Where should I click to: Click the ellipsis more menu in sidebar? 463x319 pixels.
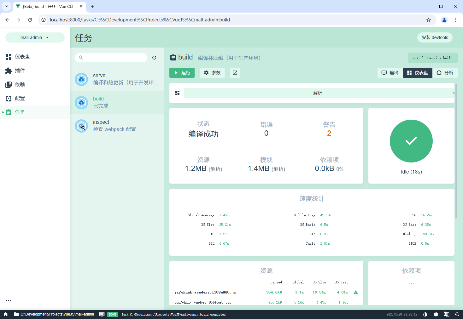coord(9,300)
